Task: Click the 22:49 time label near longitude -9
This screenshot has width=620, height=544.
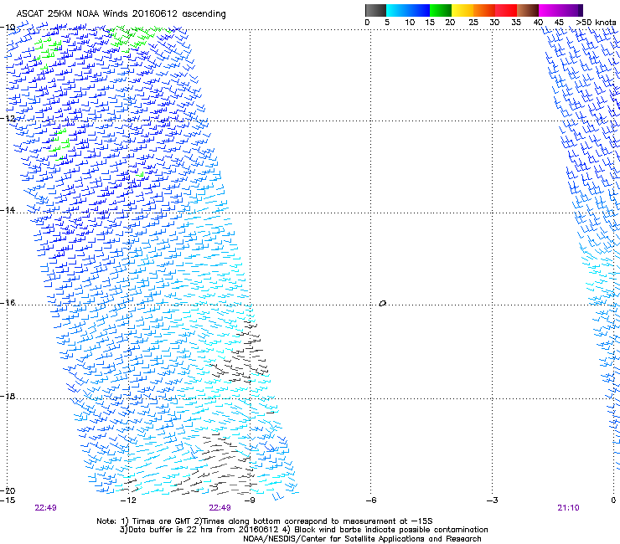Action: coord(220,508)
